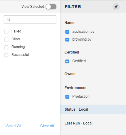Uncheck application.py in Name filter
Viewport: 126px width, 135px height.
point(67,32)
